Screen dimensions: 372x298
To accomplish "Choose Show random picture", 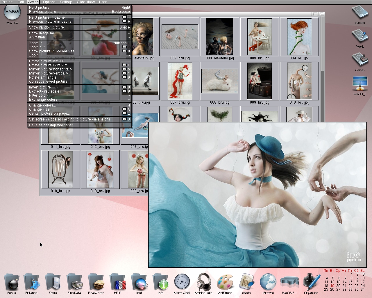I will [79, 27].
